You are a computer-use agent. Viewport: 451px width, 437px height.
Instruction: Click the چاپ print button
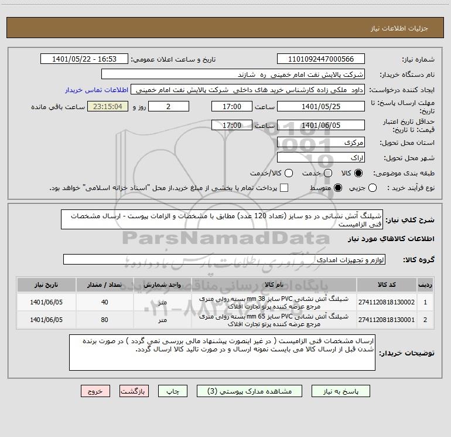[x=173, y=391]
